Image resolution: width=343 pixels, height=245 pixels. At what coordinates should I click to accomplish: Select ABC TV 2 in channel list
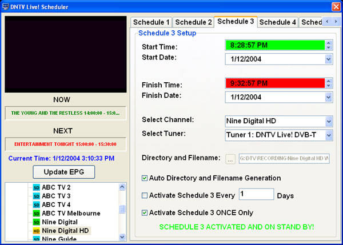pos(56,187)
